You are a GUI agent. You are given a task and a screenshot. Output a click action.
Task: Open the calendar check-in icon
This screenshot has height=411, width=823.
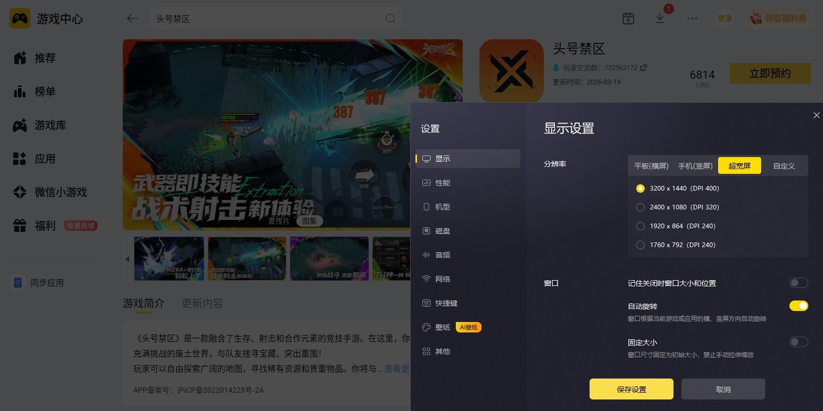pos(628,18)
